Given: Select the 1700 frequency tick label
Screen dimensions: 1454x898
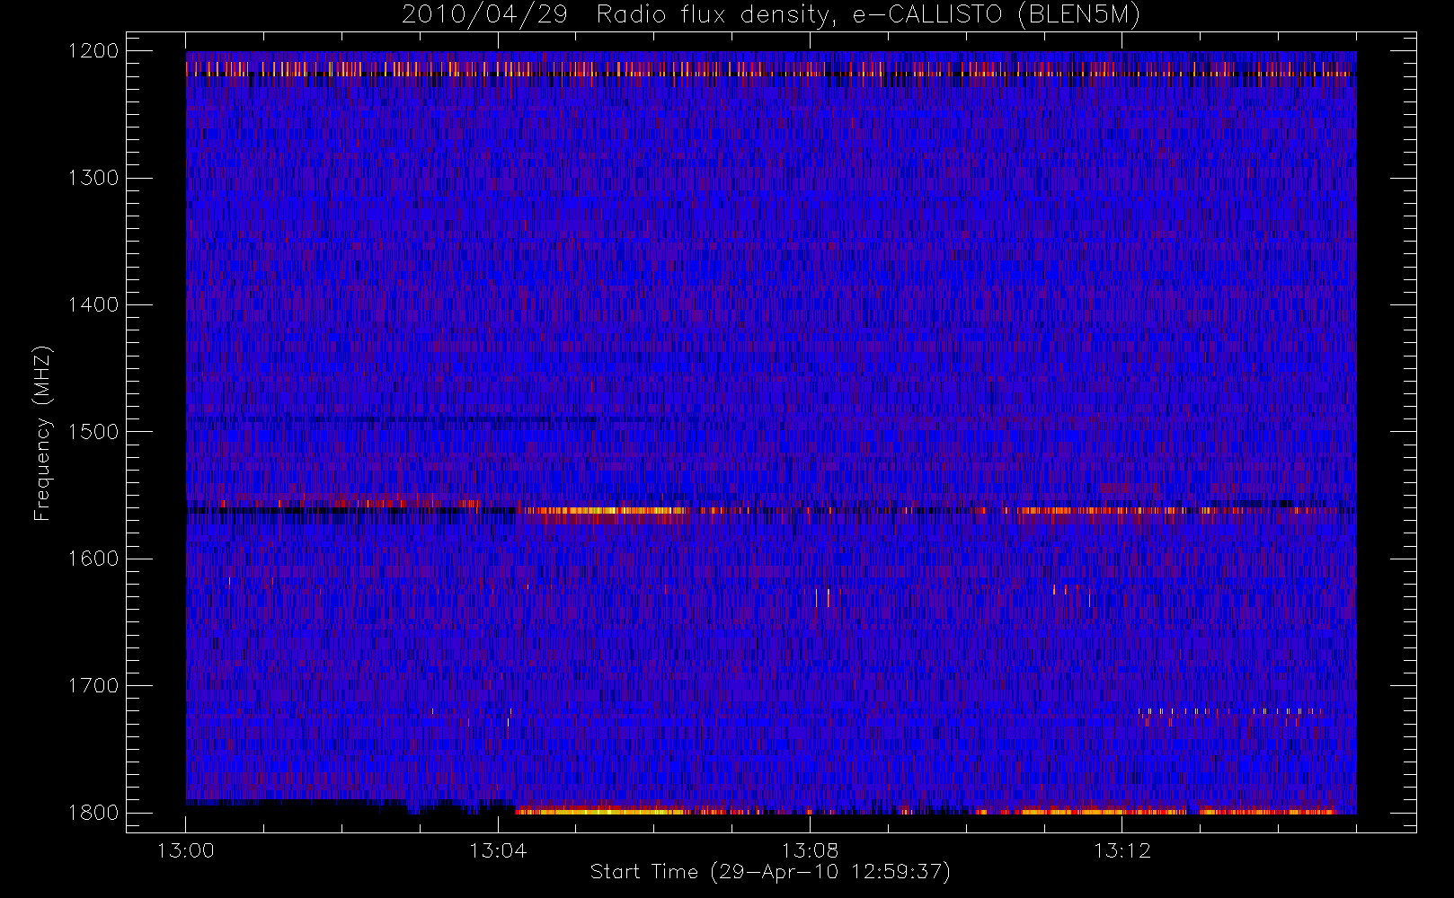Looking at the screenshot, I should (93, 686).
